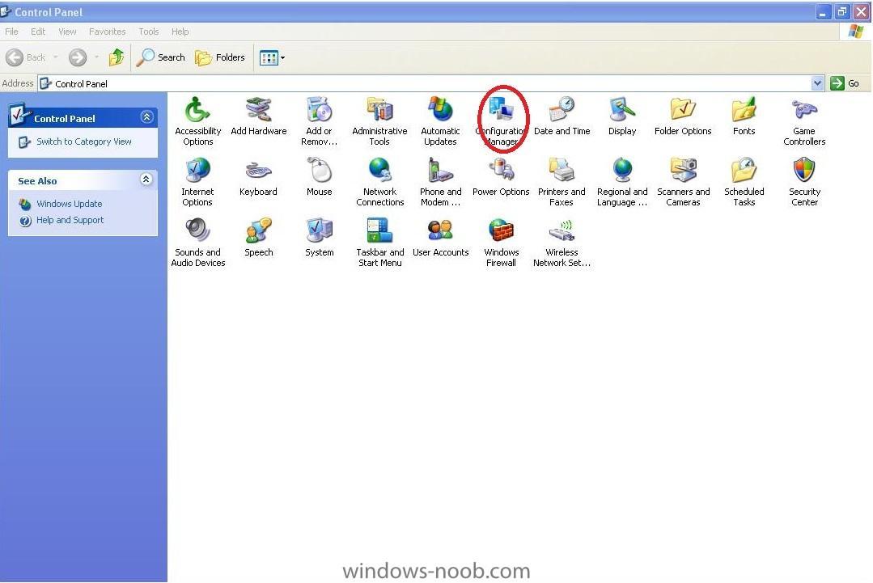Open the View menu
Screen dimensions: 873x583
67,32
